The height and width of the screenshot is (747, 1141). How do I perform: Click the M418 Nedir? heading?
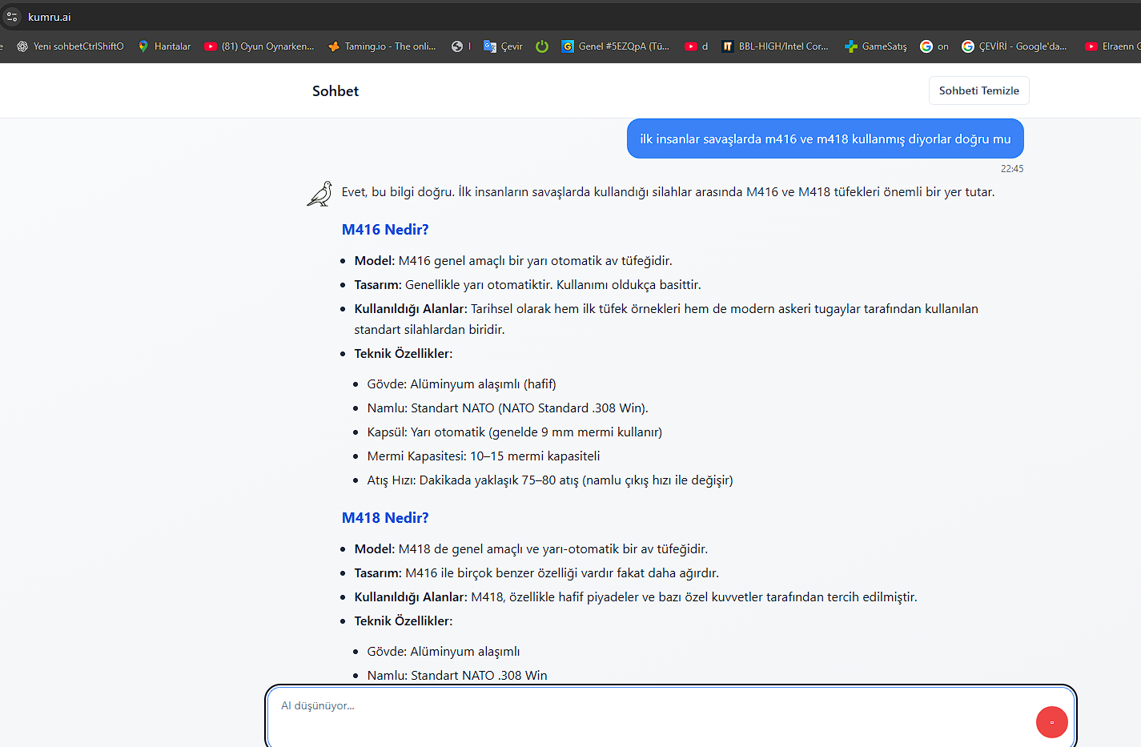coord(385,518)
